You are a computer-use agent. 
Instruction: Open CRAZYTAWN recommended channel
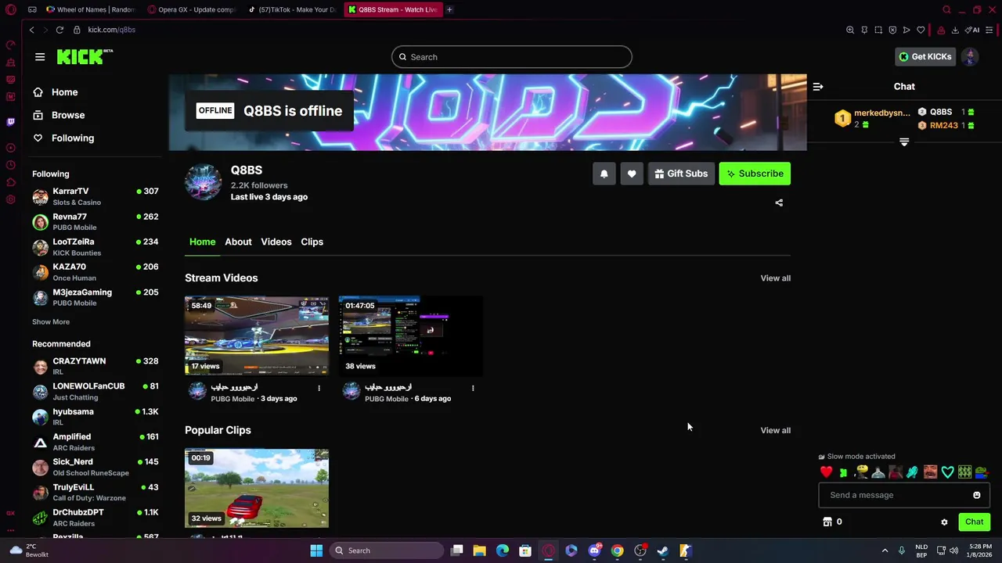point(96,366)
